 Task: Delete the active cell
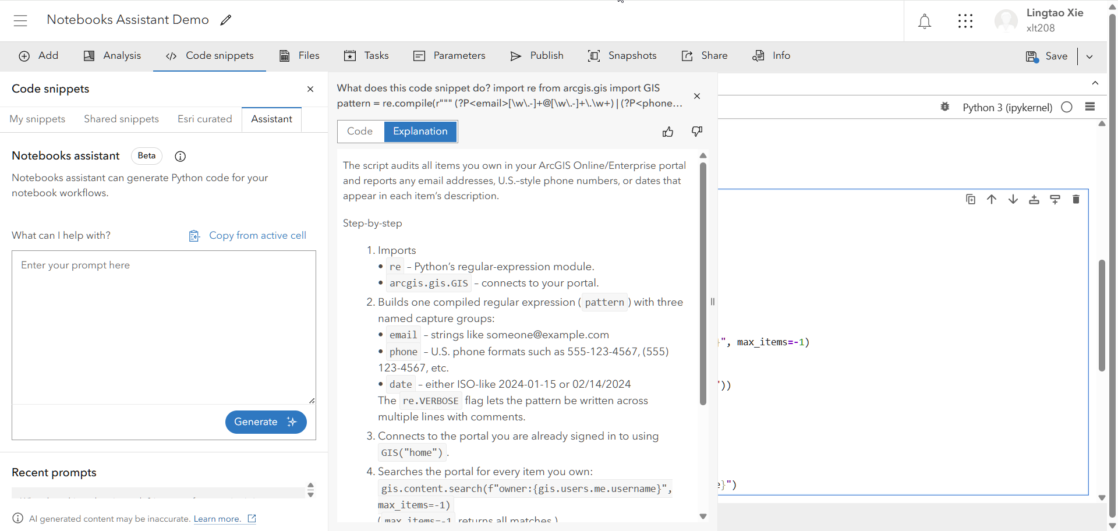[1076, 199]
